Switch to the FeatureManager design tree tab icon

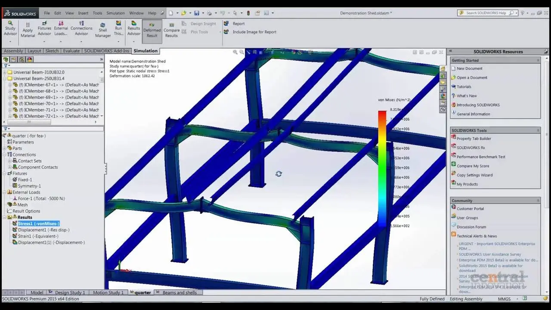tap(6, 59)
